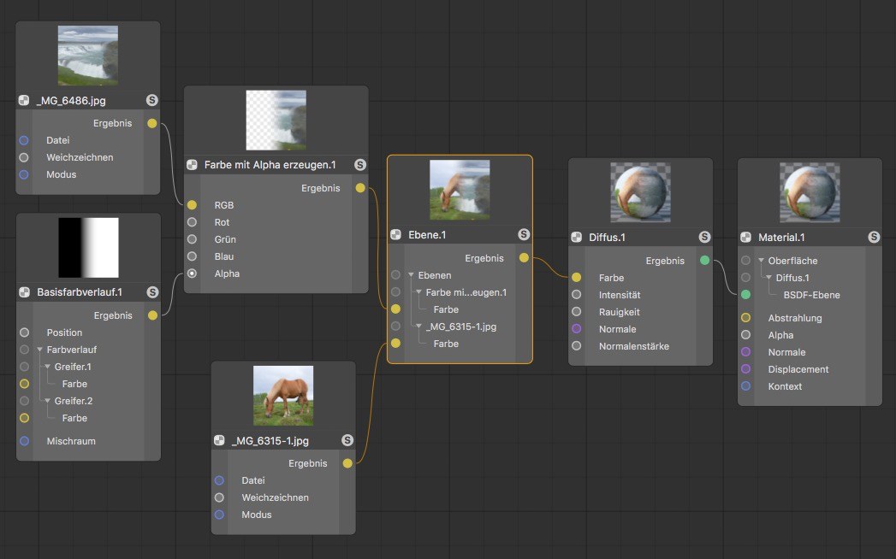896x559 pixels.
Task: Select the Displacement row in Material.1
Action: (798, 369)
